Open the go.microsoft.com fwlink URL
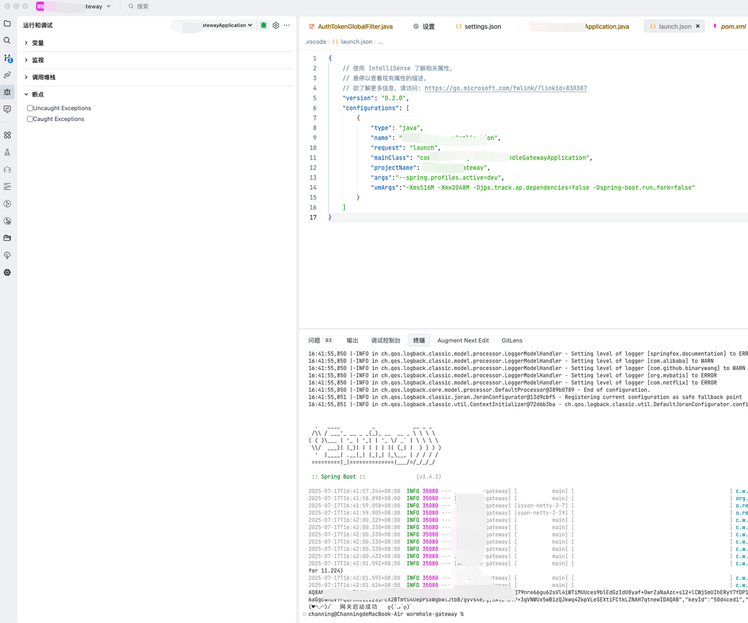The image size is (748, 623). tap(506, 88)
